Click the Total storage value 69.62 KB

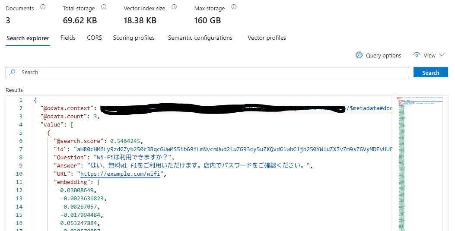(x=80, y=21)
